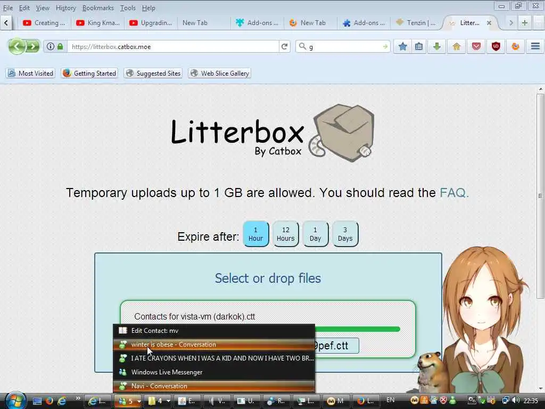Bookmark this page with the star icon
The height and width of the screenshot is (409, 545).
tap(402, 46)
